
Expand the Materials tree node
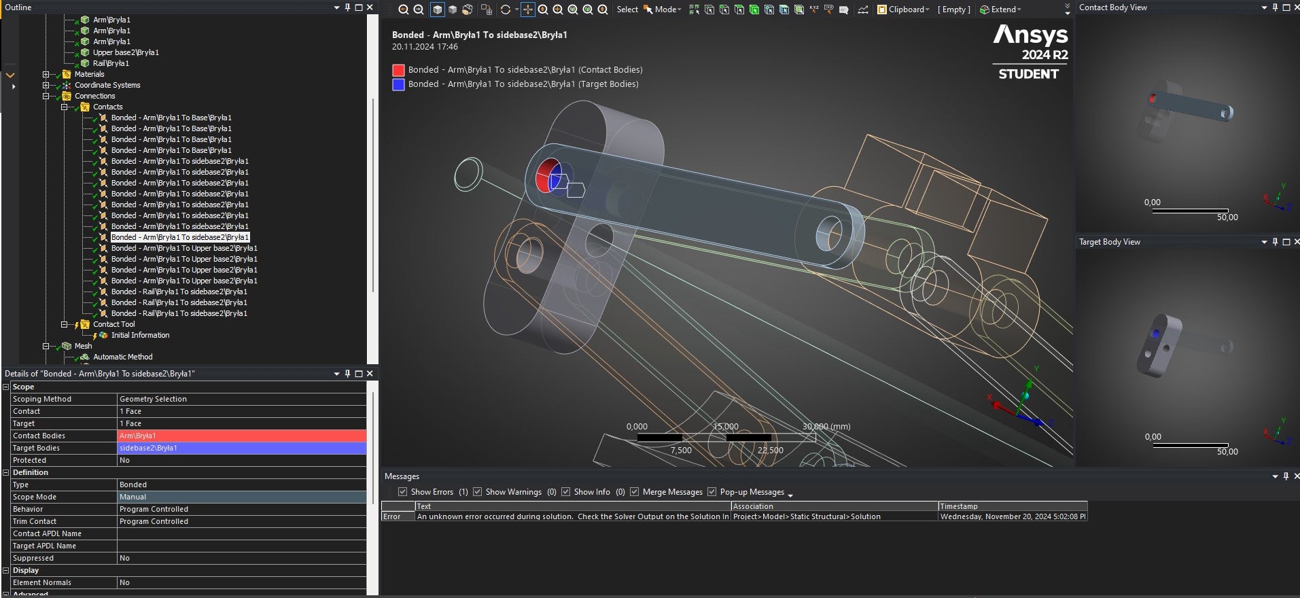pyautogui.click(x=46, y=74)
